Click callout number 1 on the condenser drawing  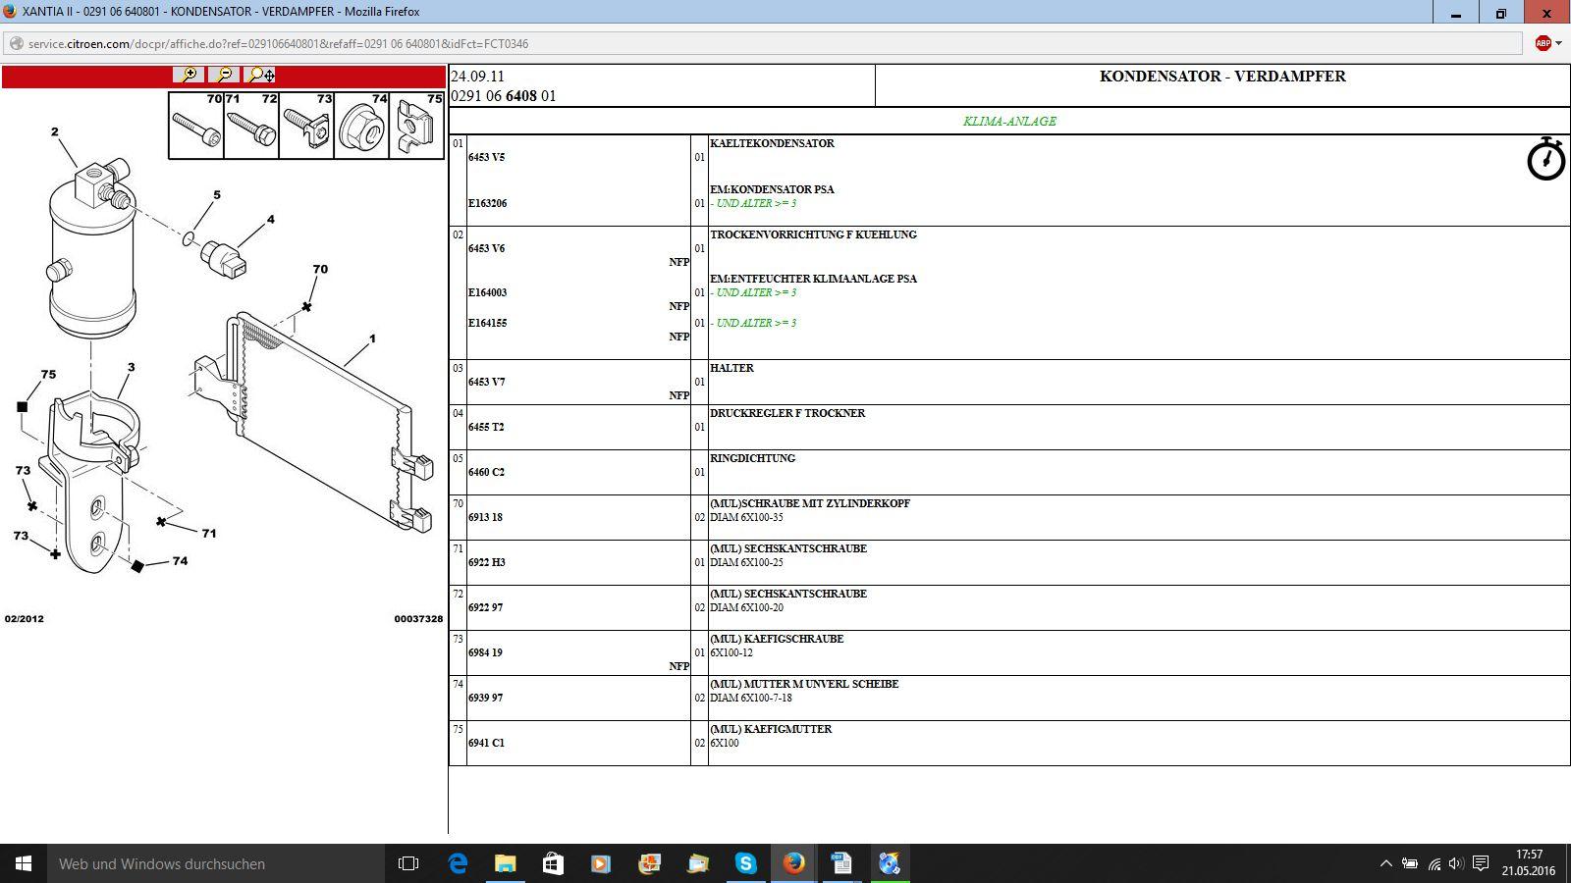coord(372,338)
